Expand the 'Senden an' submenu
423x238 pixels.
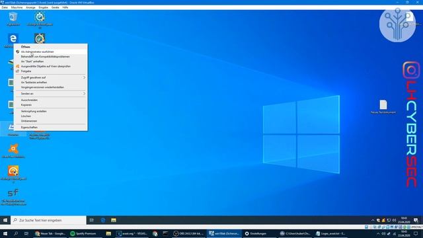[x=51, y=94]
